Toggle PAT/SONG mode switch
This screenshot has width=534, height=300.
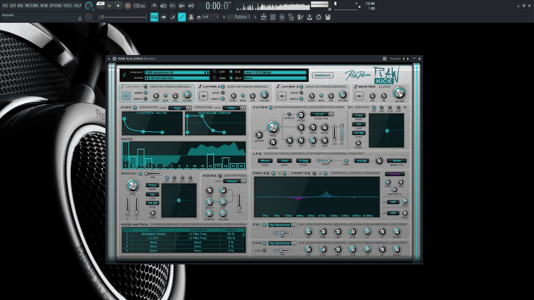coord(100,6)
